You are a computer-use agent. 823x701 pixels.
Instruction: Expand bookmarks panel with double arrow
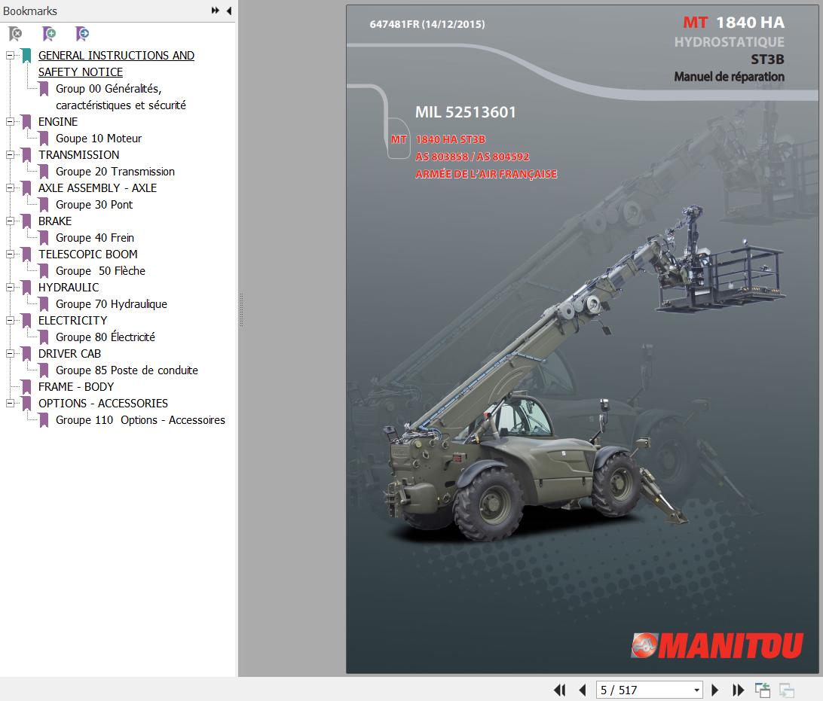216,11
